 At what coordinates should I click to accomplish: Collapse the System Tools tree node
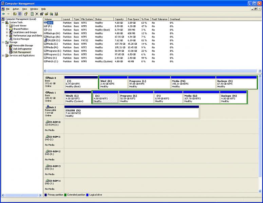(3, 22)
